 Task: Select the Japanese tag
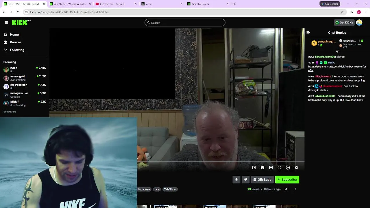click(x=144, y=189)
